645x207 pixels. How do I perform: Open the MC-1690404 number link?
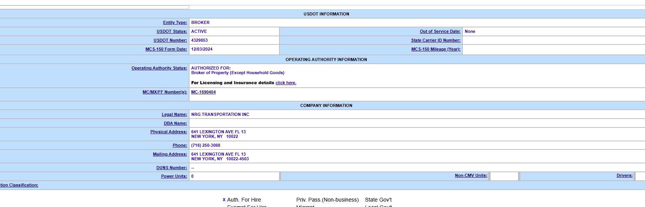(203, 92)
